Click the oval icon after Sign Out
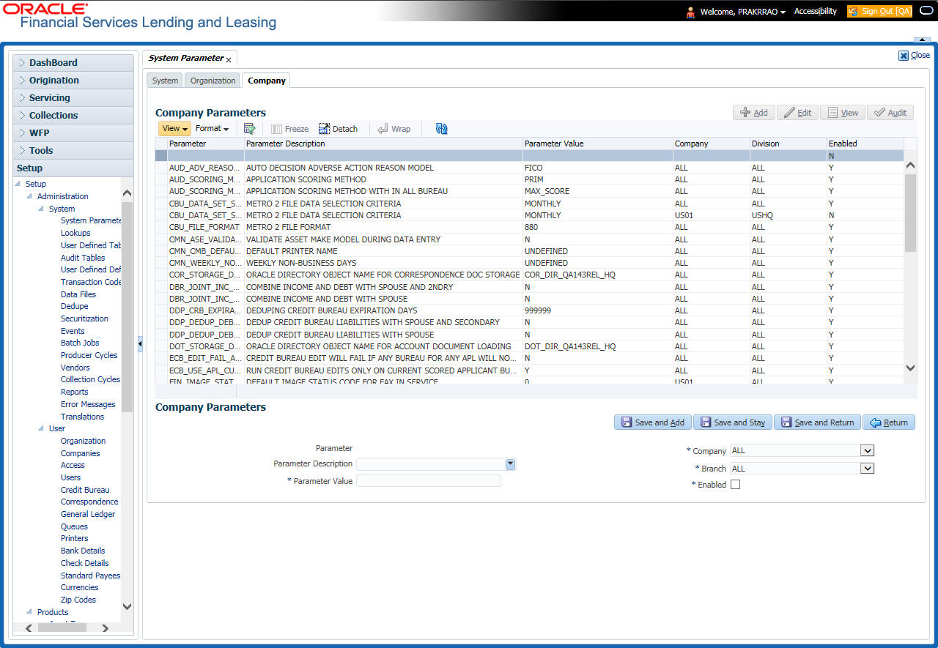This screenshot has height=648, width=938. pyautogui.click(x=925, y=11)
